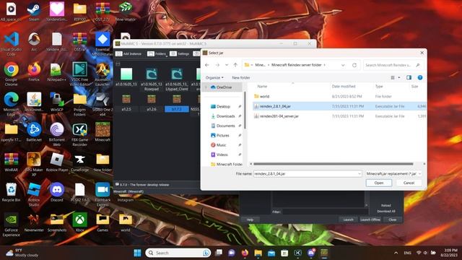The height and width of the screenshot is (260, 462).
Task: Open Notepad++ desktop icon
Action: pyautogui.click(x=56, y=72)
